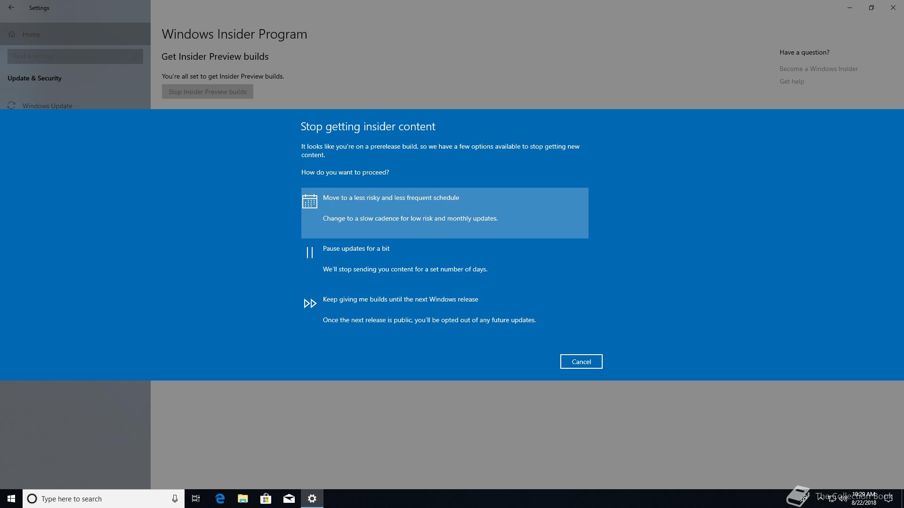Click 'Update & Security' heading in sidebar

[34, 78]
